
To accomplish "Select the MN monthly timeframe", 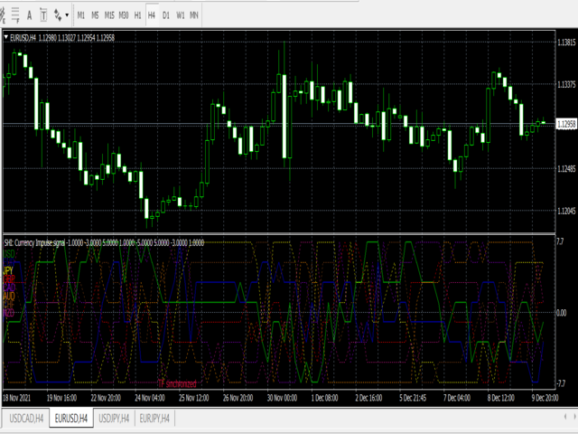I will (x=196, y=15).
